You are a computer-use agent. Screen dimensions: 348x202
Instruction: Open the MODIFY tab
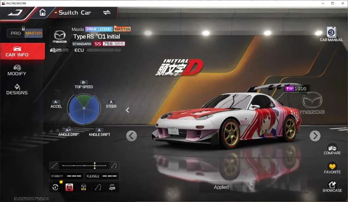(x=17, y=70)
